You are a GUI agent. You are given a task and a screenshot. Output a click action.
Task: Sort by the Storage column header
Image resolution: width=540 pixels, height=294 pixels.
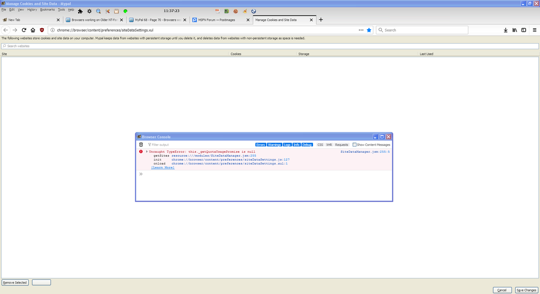coord(358,54)
